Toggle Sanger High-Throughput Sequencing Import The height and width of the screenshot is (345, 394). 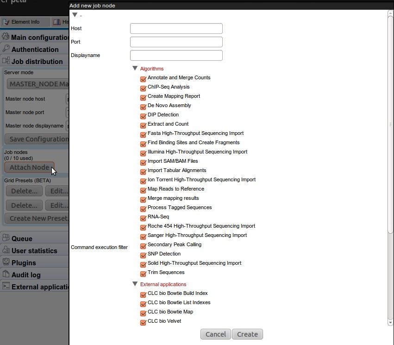[143, 237]
